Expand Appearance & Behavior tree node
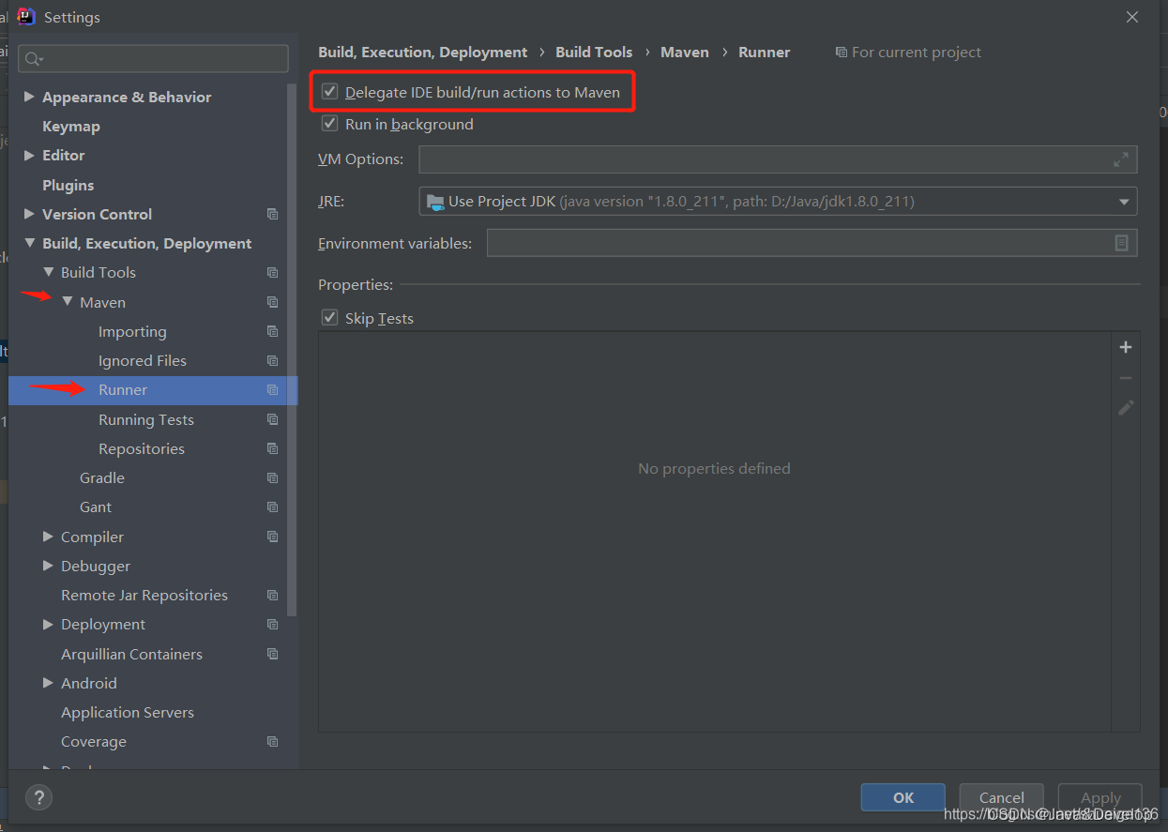The height and width of the screenshot is (832, 1168). point(29,97)
